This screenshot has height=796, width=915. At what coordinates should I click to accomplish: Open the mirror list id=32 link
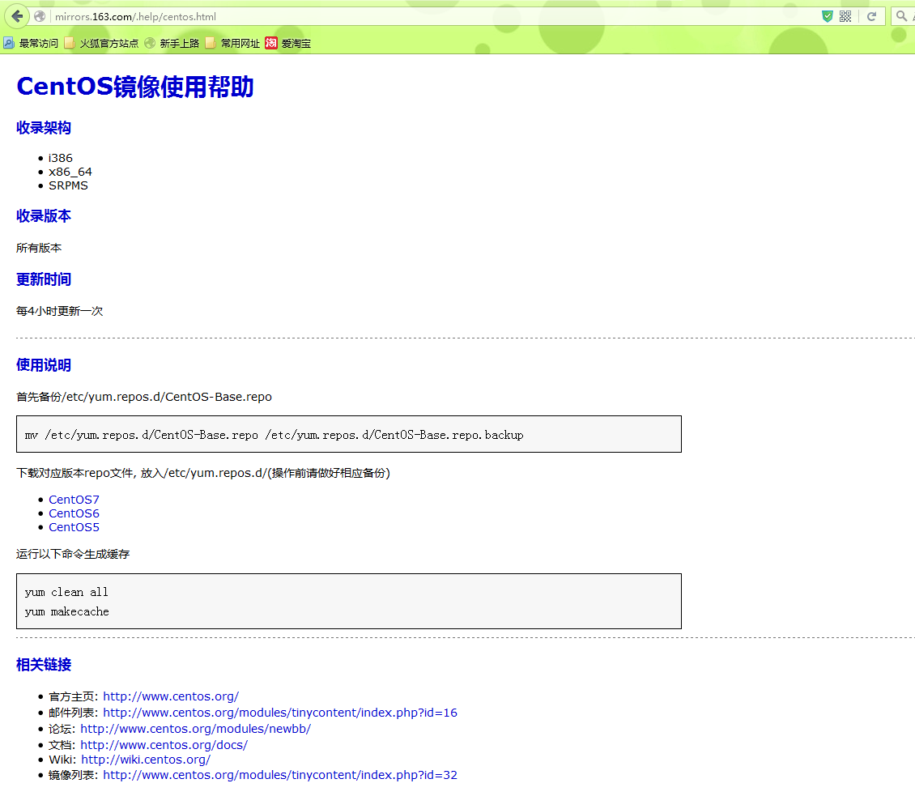[x=280, y=775]
